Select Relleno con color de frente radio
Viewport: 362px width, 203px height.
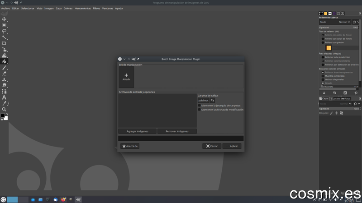coord(323,35)
